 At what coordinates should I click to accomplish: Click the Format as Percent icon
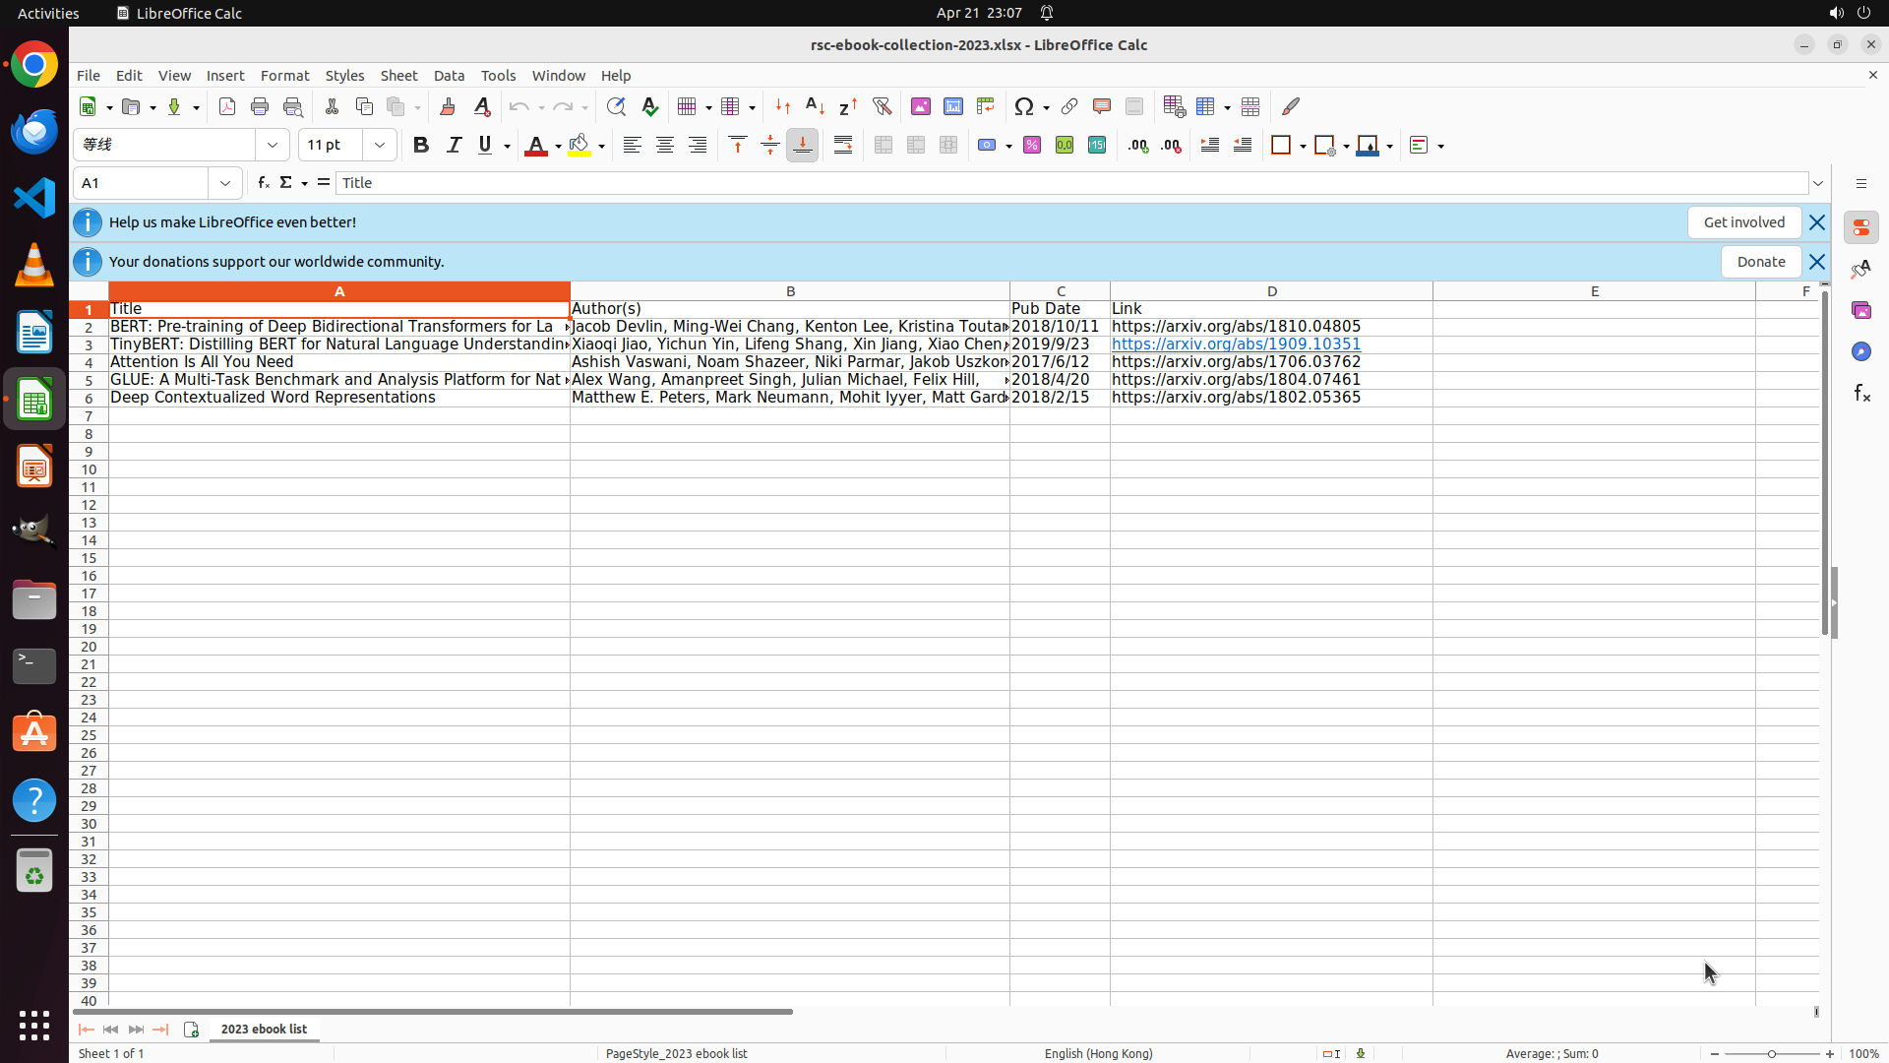click(1032, 146)
